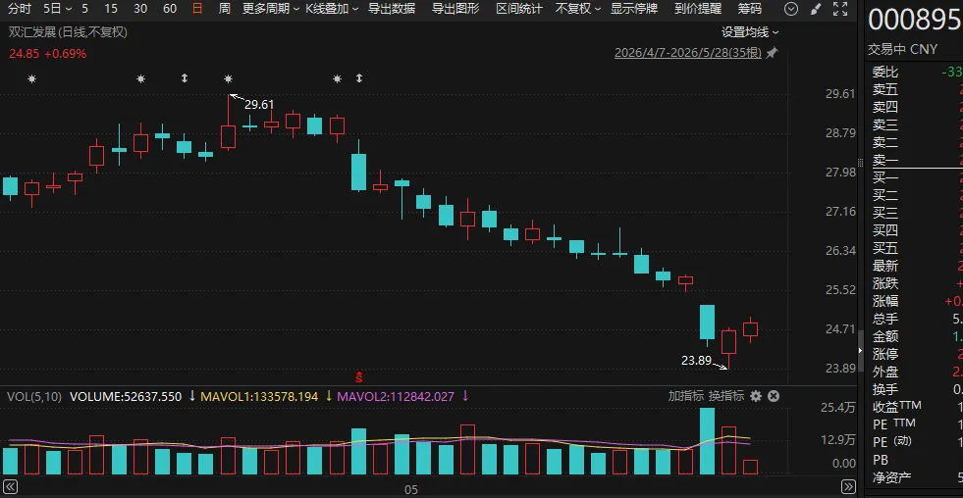Select the 30-minute period
Screen dimensions: 963x498
click(x=140, y=9)
